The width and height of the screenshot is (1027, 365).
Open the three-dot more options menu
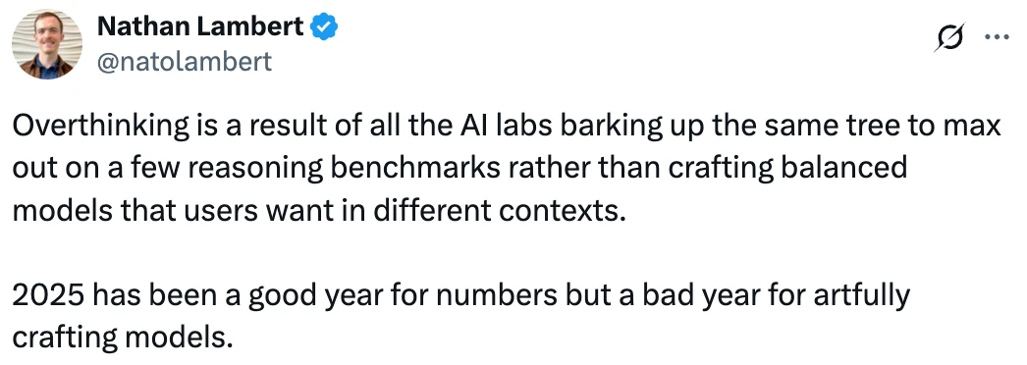997,37
